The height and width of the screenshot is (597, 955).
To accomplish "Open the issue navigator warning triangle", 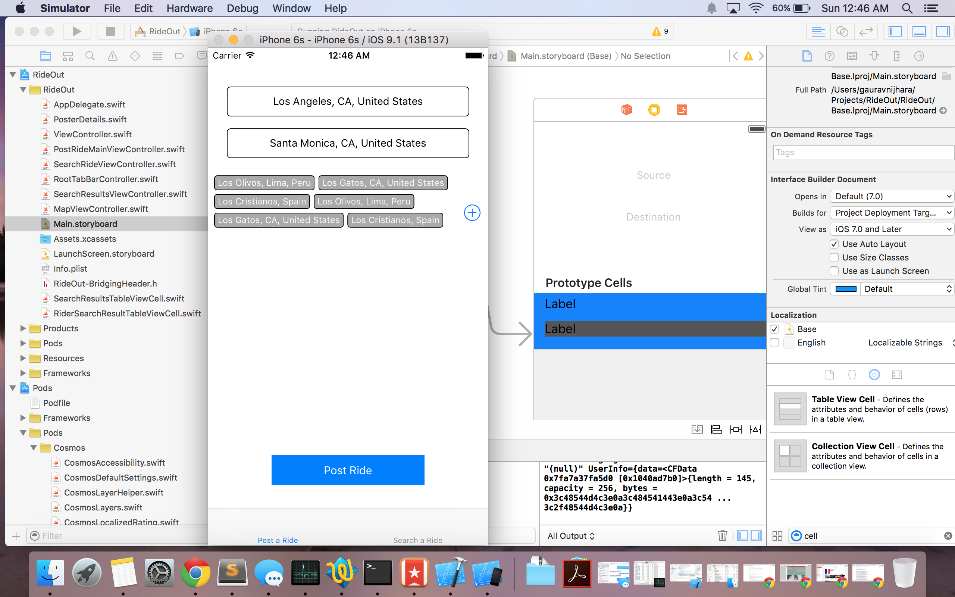I will 112,56.
